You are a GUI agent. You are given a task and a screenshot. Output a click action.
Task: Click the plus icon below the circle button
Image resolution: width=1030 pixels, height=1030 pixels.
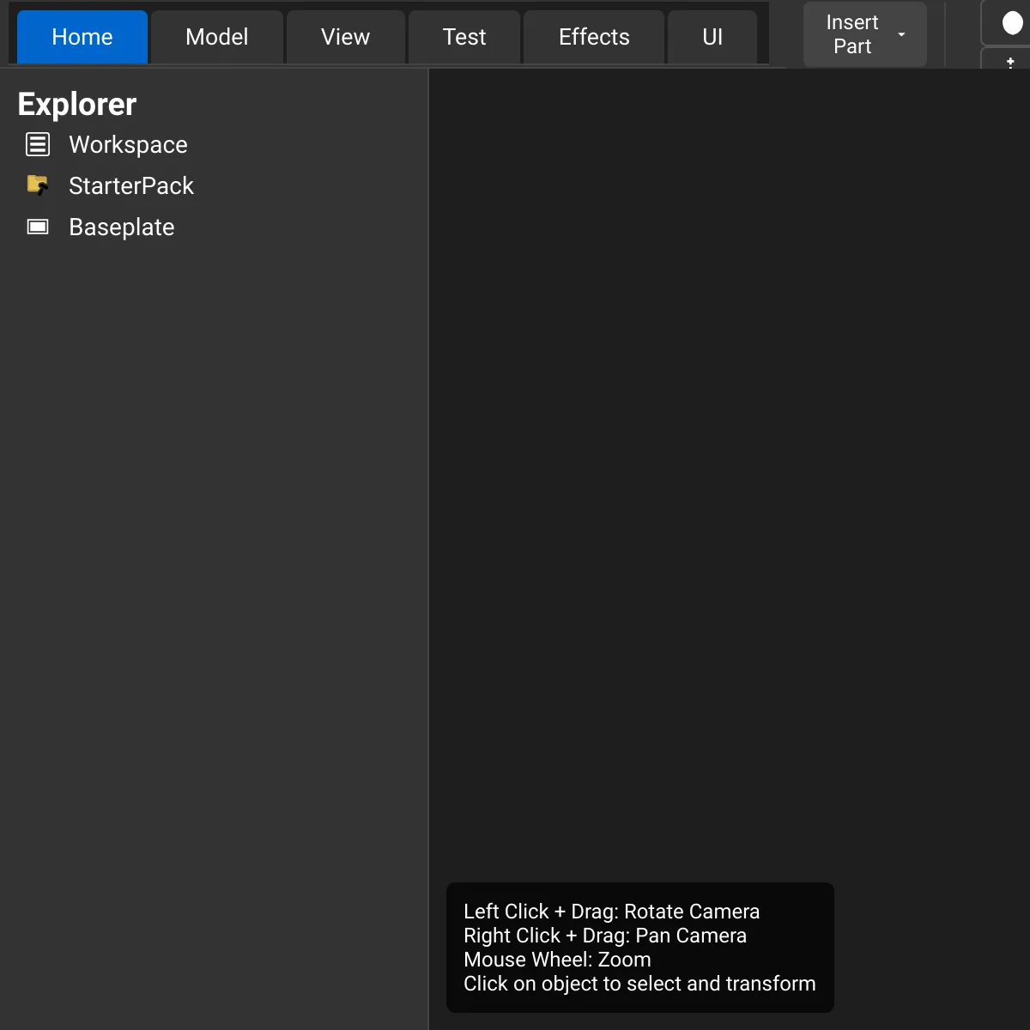pos(1010,62)
